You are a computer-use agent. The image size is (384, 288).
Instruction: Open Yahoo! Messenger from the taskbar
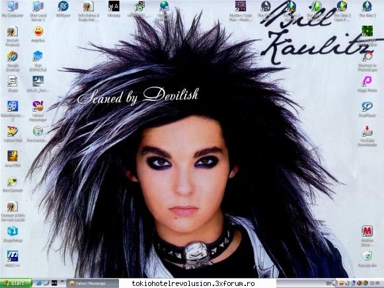93,283
